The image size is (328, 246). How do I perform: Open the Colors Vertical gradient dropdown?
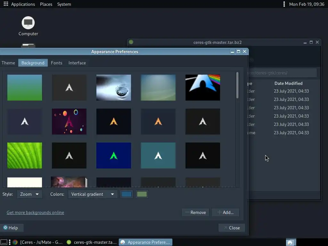pos(93,194)
